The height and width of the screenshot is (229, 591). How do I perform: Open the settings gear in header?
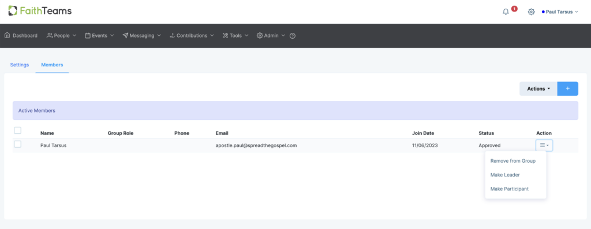tap(531, 12)
